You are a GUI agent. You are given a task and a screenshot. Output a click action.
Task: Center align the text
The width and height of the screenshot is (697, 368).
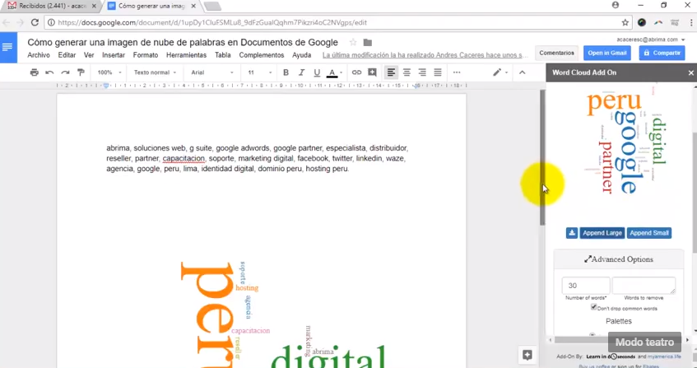[407, 72]
